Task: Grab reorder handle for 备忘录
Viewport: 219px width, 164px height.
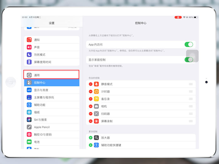Action: (191, 99)
